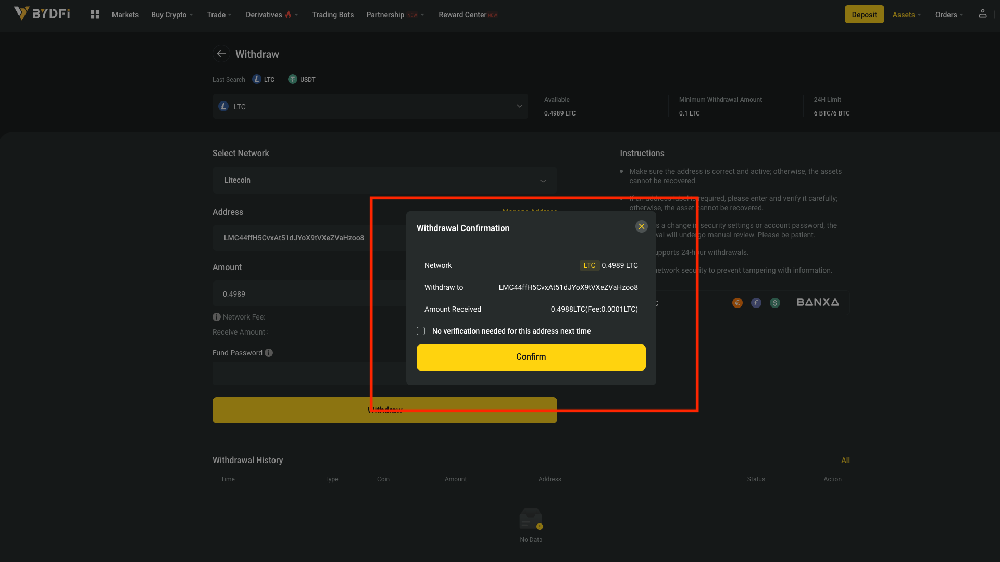The width and height of the screenshot is (1000, 562).
Task: Confirm the withdrawal
Action: pos(531,357)
